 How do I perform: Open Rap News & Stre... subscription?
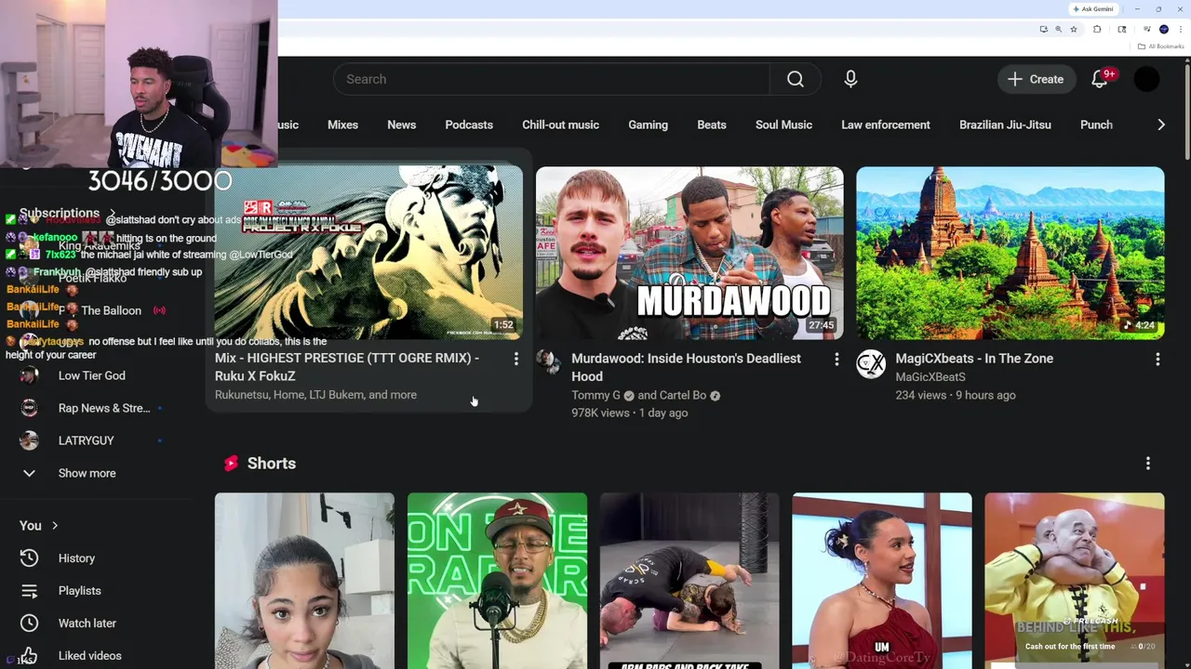tap(93, 408)
